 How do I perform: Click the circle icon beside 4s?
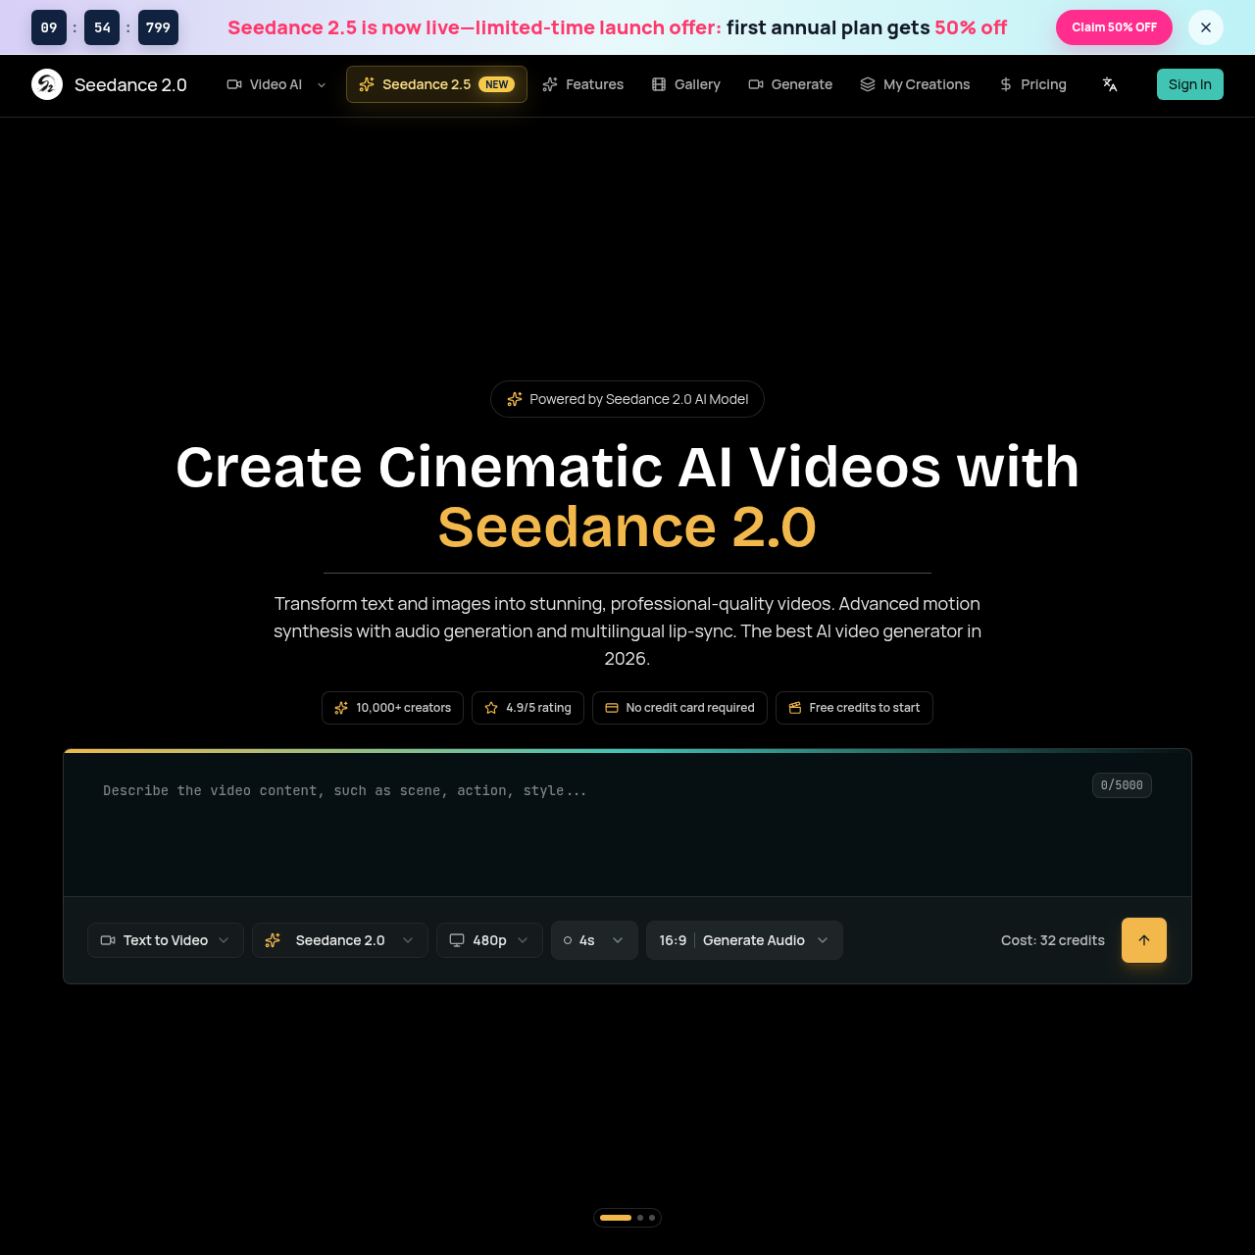pyautogui.click(x=568, y=940)
